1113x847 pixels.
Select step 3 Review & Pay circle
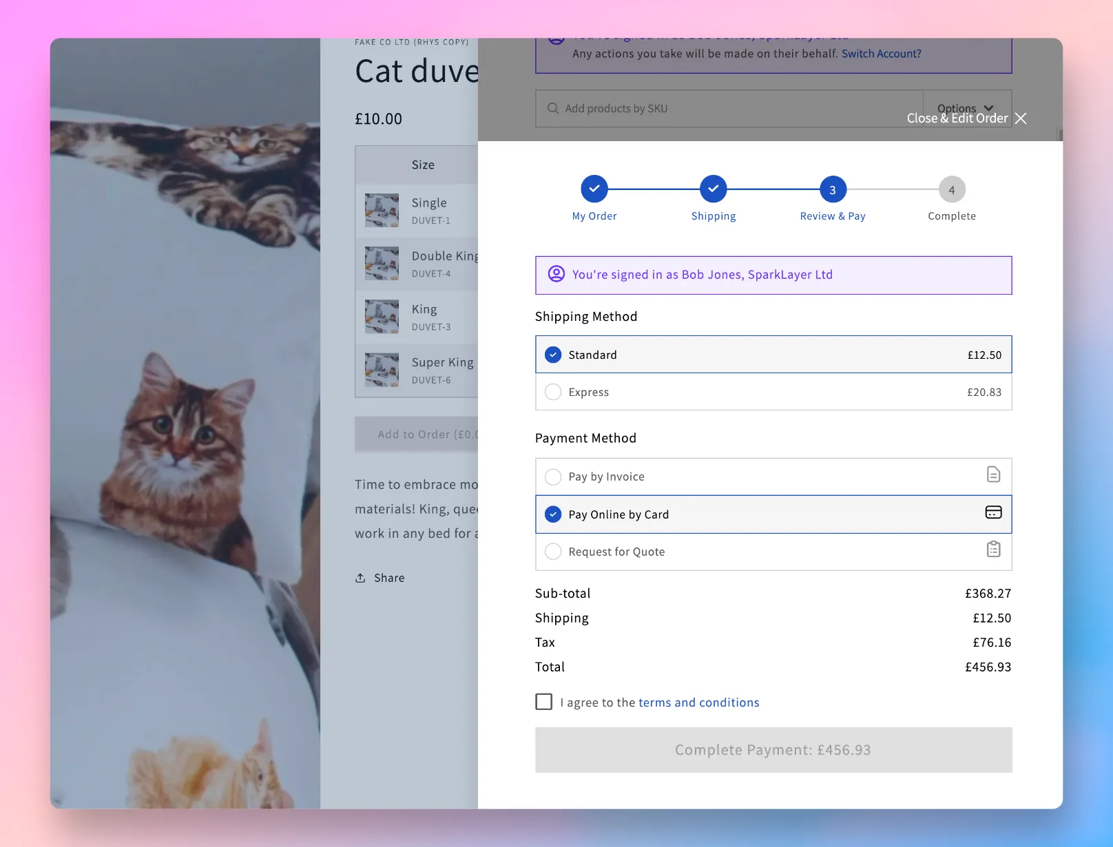pos(833,189)
